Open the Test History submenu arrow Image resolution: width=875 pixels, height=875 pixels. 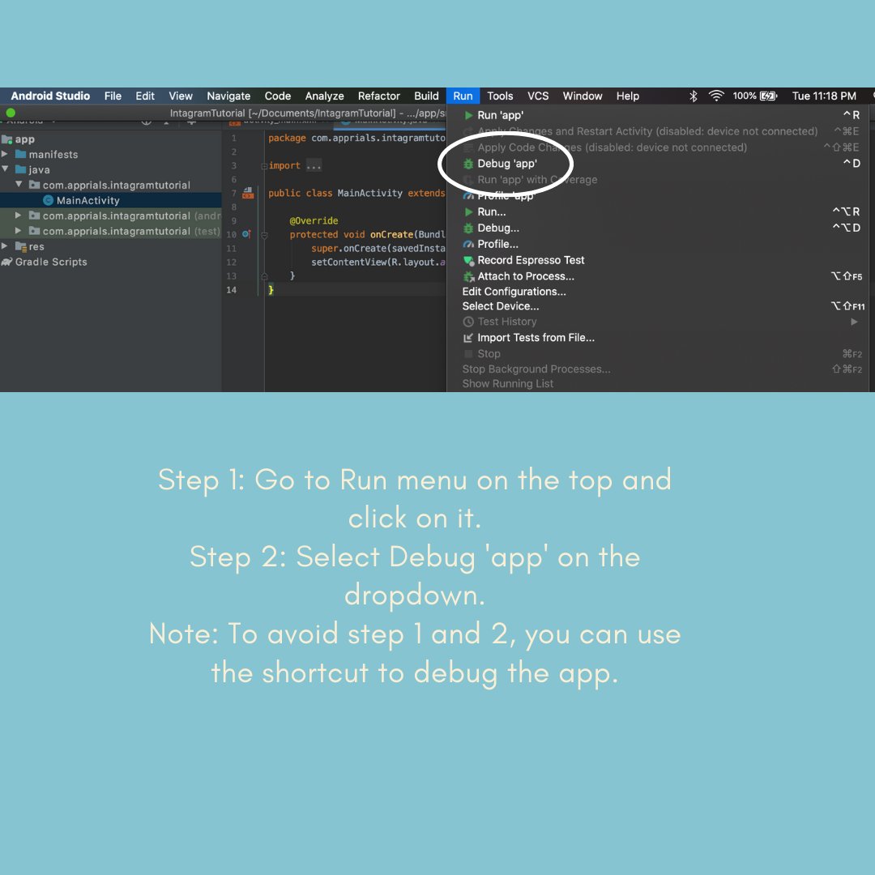(854, 322)
